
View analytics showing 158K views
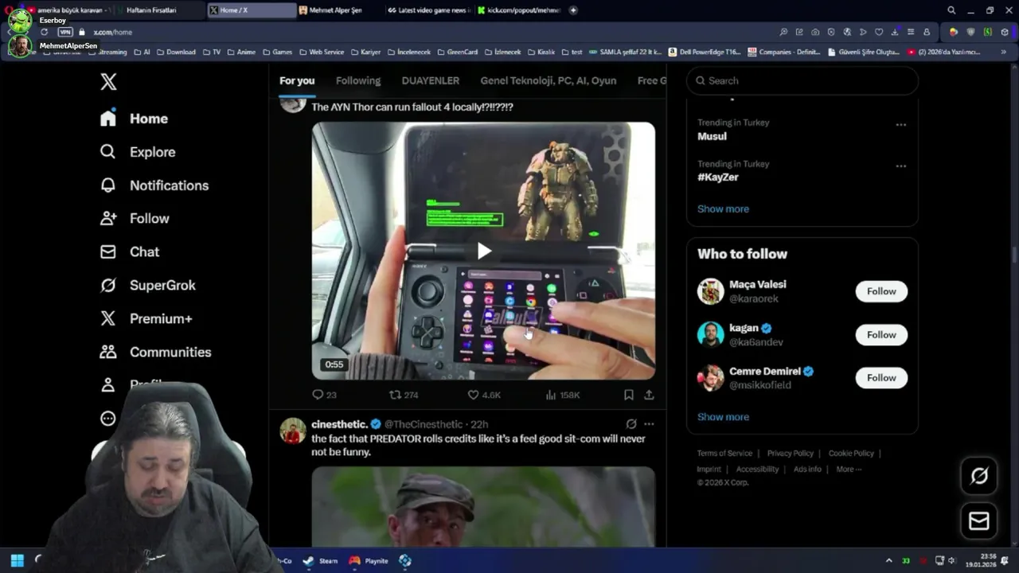pos(563,395)
